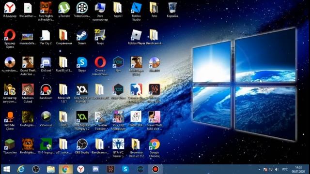Launch the Madness Cubed game
This screenshot has height=174, width=310.
pyautogui.click(x=28, y=93)
